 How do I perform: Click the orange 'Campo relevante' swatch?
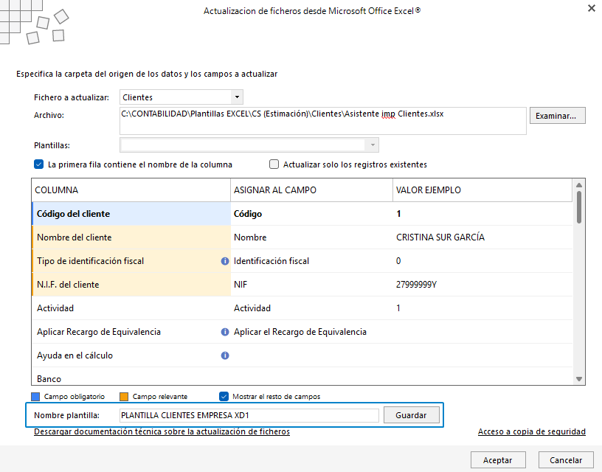pos(124,396)
